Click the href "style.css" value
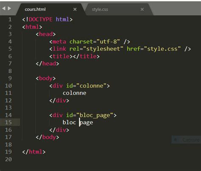 coord(162,49)
